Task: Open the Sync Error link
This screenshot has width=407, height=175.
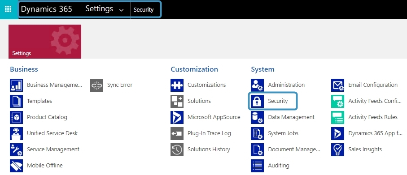Action: (120, 85)
